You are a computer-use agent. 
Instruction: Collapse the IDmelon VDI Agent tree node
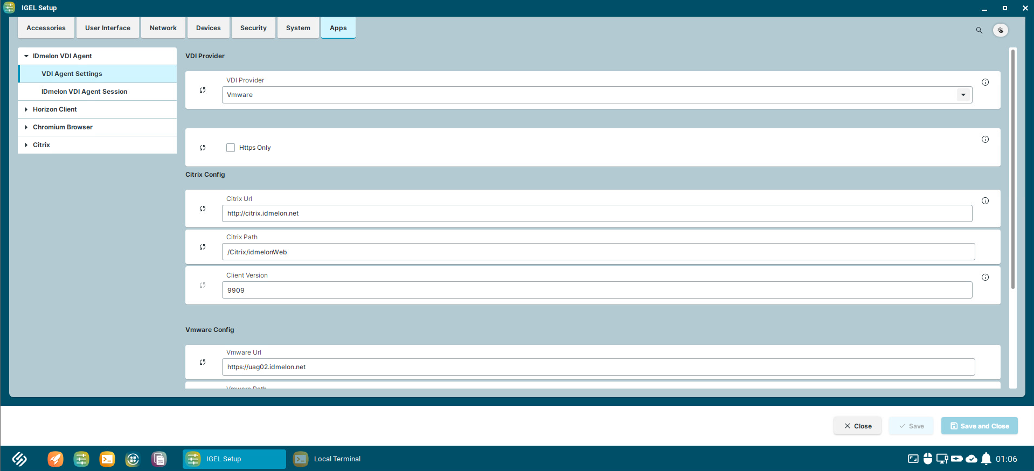tap(26, 56)
